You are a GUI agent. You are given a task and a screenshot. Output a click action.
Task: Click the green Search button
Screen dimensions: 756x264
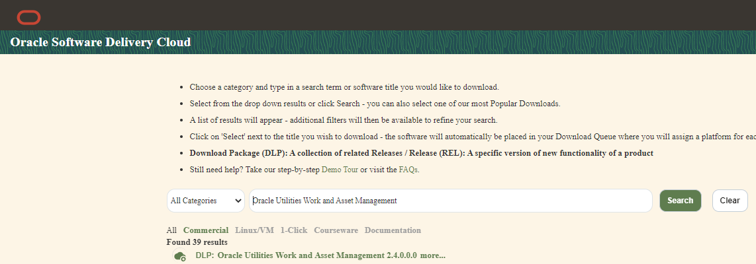tap(681, 201)
